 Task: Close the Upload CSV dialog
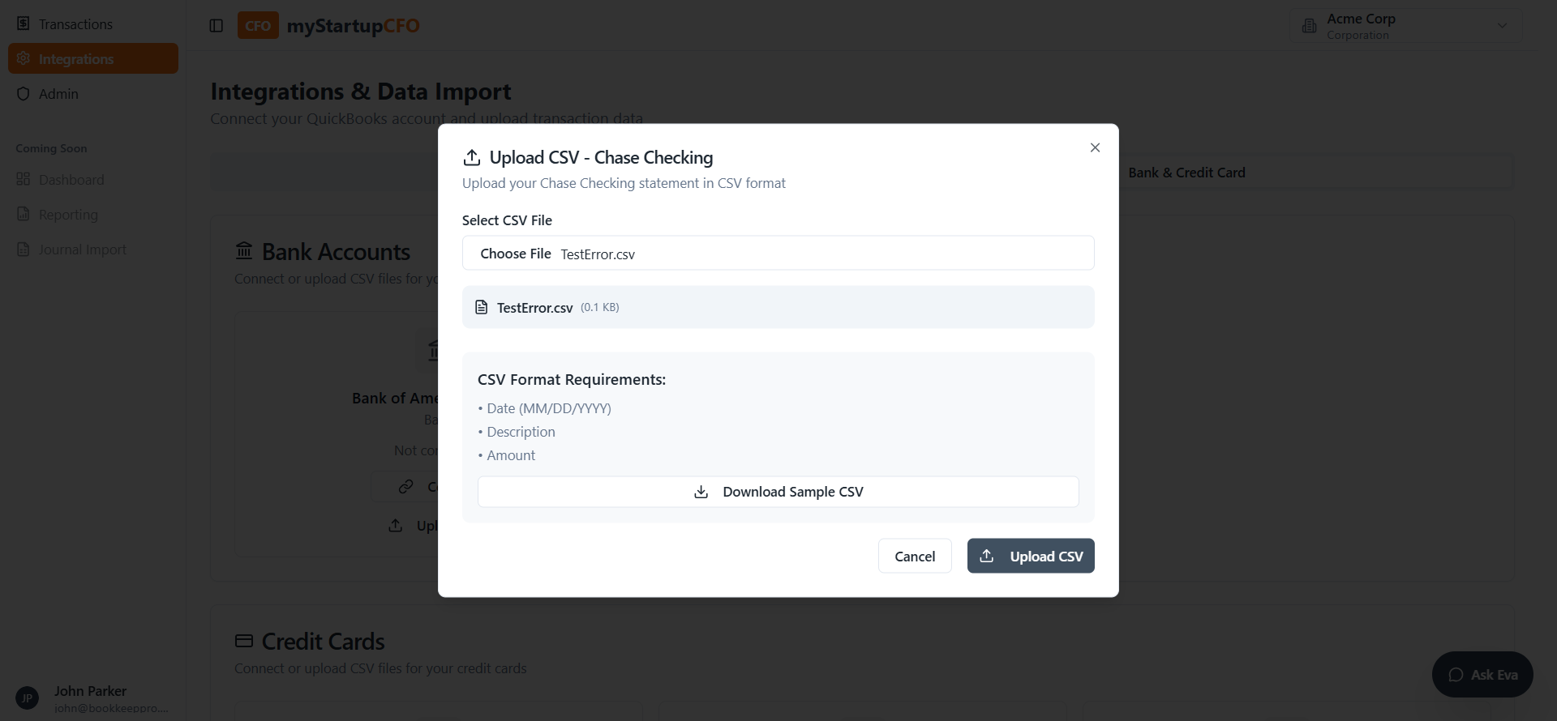tap(1095, 147)
